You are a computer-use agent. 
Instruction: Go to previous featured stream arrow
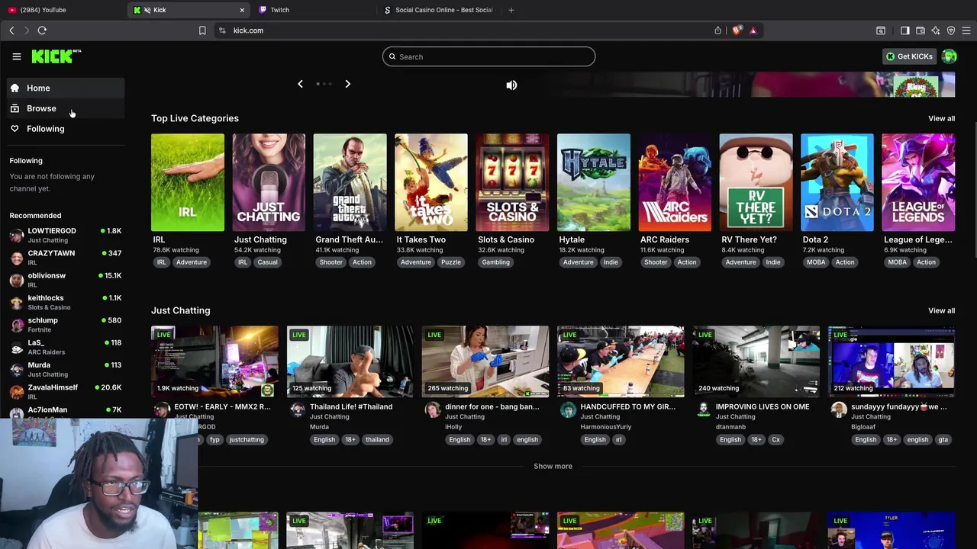click(300, 84)
